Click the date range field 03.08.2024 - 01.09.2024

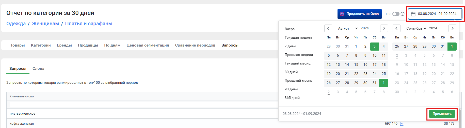point(435,14)
